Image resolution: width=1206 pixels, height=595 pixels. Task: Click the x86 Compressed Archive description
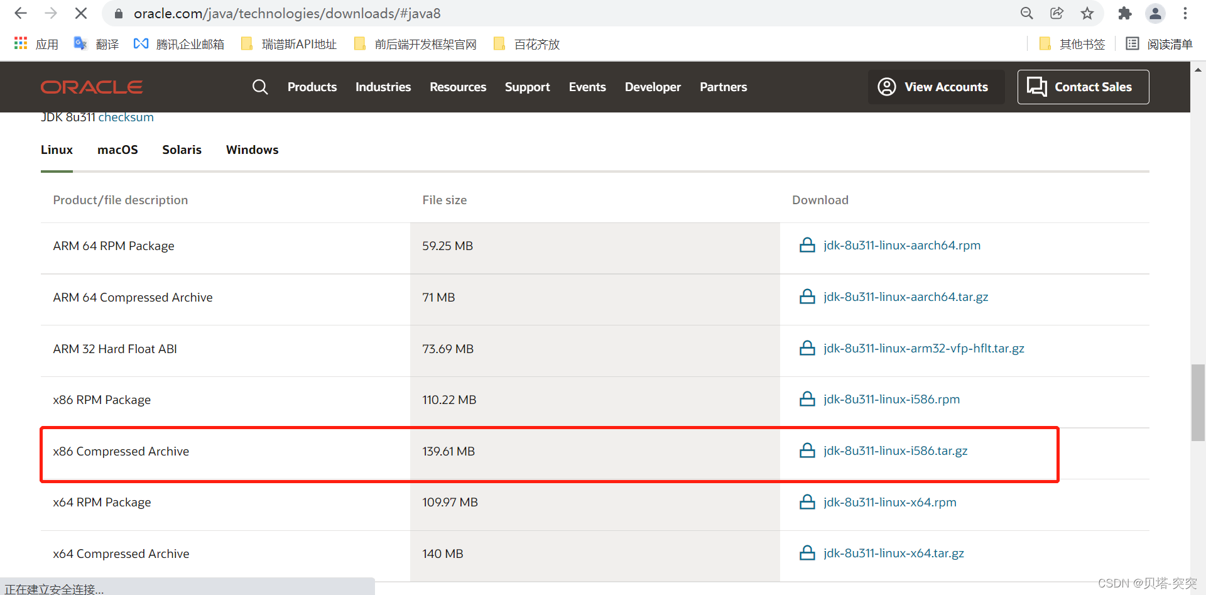coord(121,451)
